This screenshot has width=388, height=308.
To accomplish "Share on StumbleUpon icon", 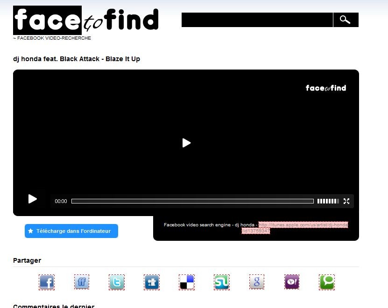I will point(222,282).
